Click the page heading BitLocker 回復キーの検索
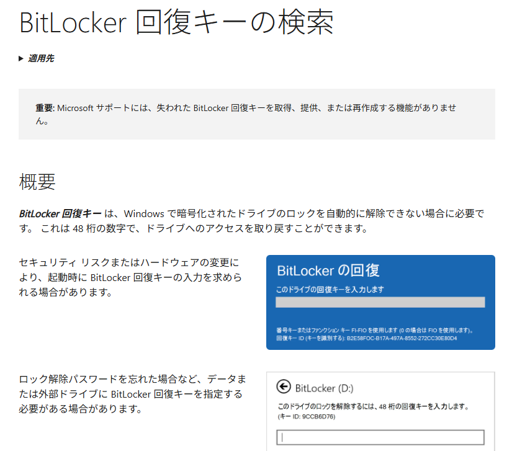This screenshot has width=512, height=451. coord(176,22)
